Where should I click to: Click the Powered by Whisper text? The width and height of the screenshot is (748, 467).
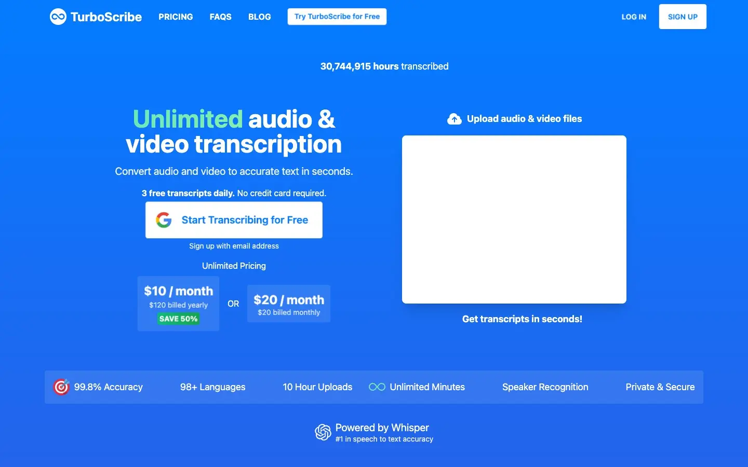(x=382, y=428)
